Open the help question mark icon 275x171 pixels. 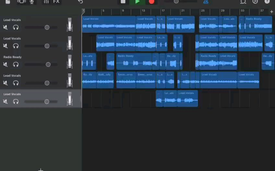267,2
